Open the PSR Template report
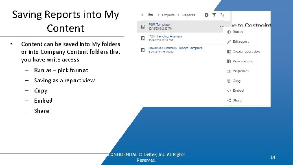The width and height of the screenshot is (293, 165). coord(159,24)
